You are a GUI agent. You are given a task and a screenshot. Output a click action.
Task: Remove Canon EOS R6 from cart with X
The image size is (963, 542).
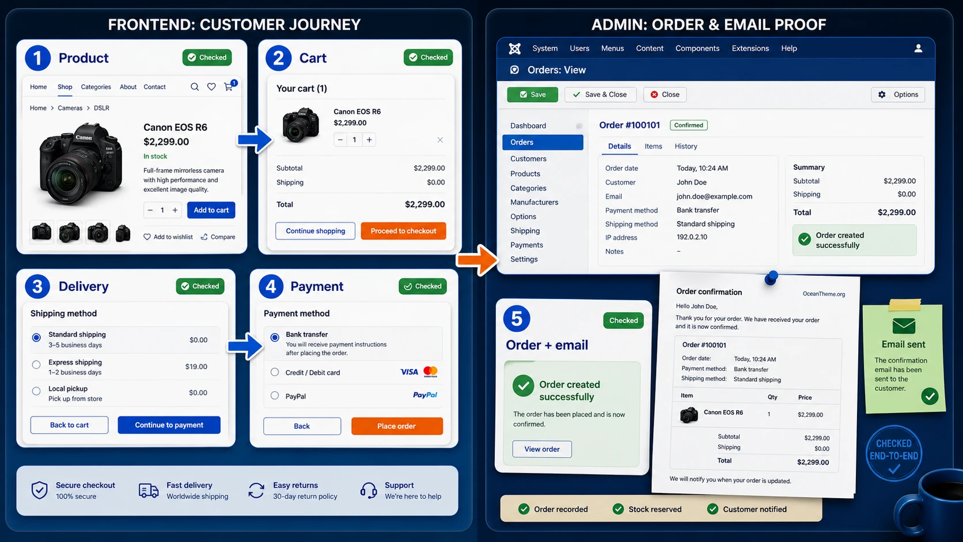440,140
